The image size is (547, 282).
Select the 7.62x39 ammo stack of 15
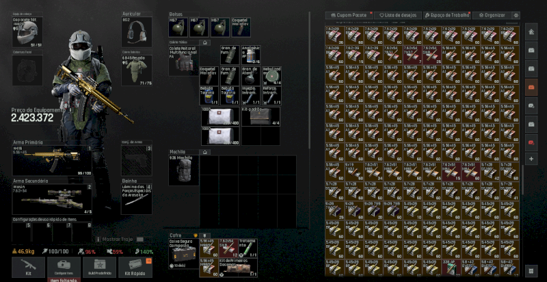[354, 55]
